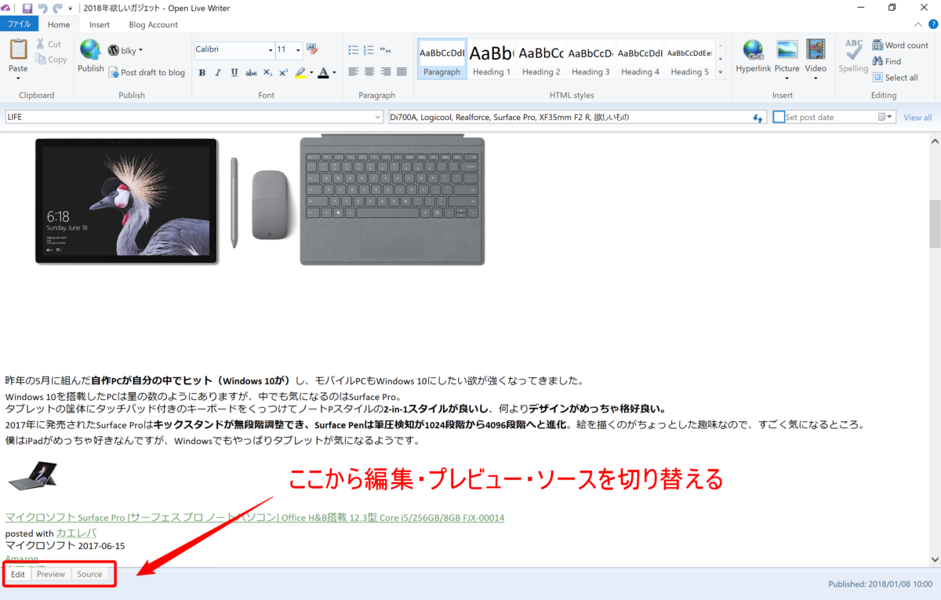
Task: Click the tags input field
Action: (569, 117)
